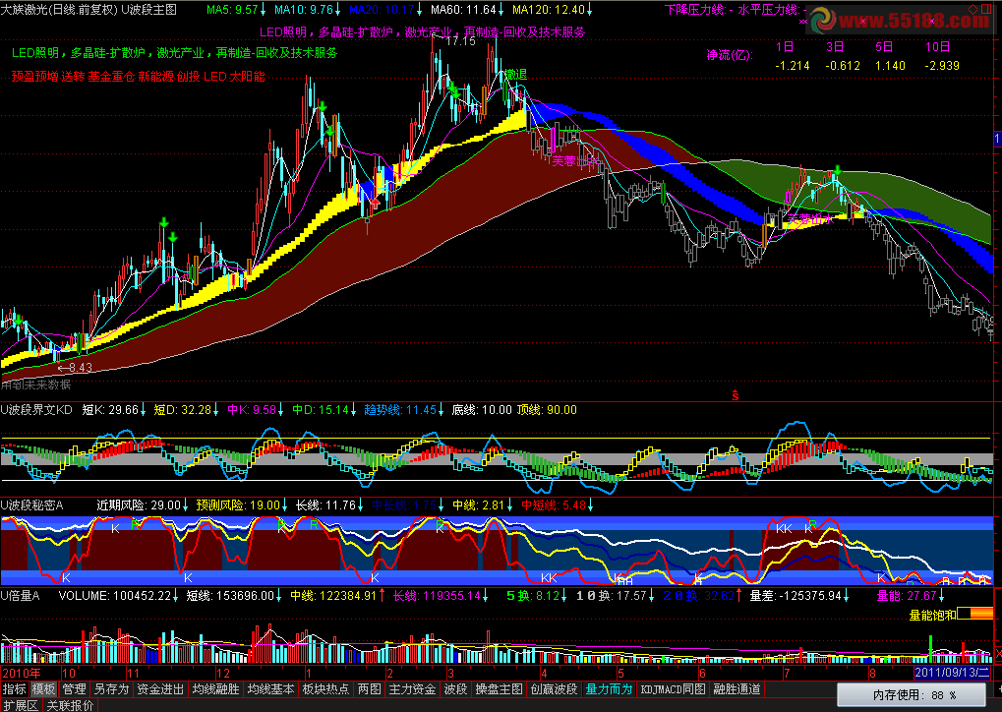Select the 创赢波段 template
Image resolution: width=1002 pixels, height=712 pixels.
[554, 689]
